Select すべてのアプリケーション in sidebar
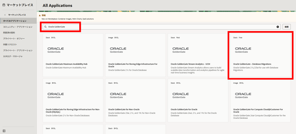Viewport: 296px width, 134px height. (18, 21)
